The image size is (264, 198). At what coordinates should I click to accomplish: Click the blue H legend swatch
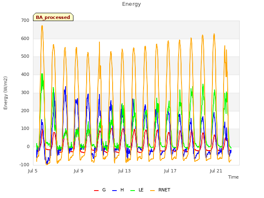click(x=115, y=191)
